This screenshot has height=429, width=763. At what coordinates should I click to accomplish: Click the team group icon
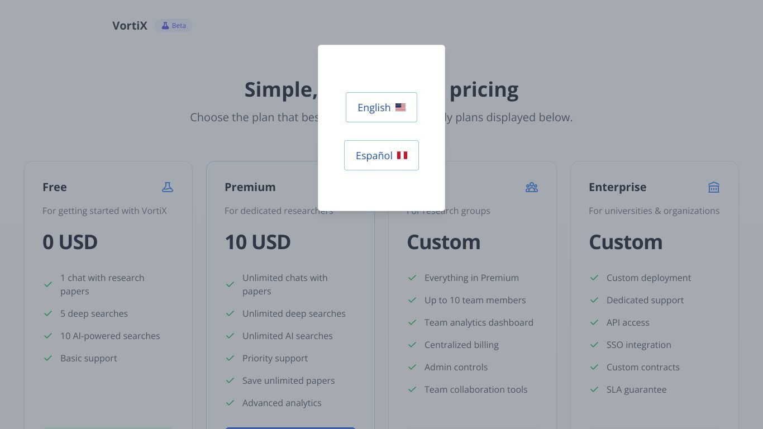pyautogui.click(x=532, y=187)
